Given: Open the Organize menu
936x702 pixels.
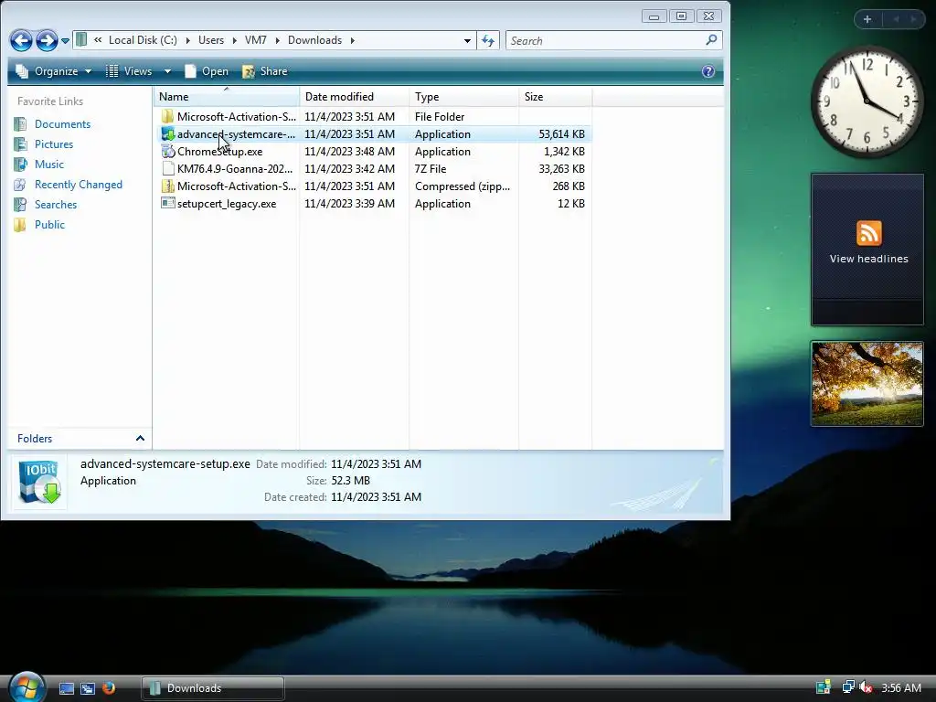Looking at the screenshot, I should tap(54, 71).
